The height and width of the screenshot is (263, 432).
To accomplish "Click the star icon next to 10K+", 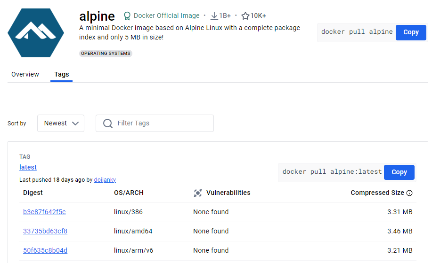I will click(x=245, y=16).
